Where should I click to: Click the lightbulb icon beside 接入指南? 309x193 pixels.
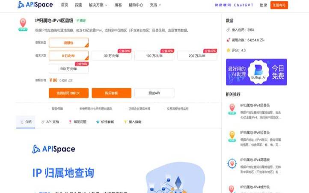tap(125, 122)
